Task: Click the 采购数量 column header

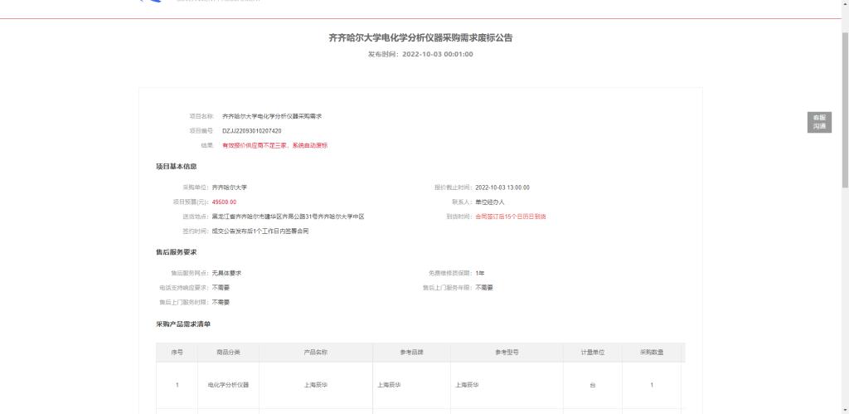Action: tap(652, 353)
